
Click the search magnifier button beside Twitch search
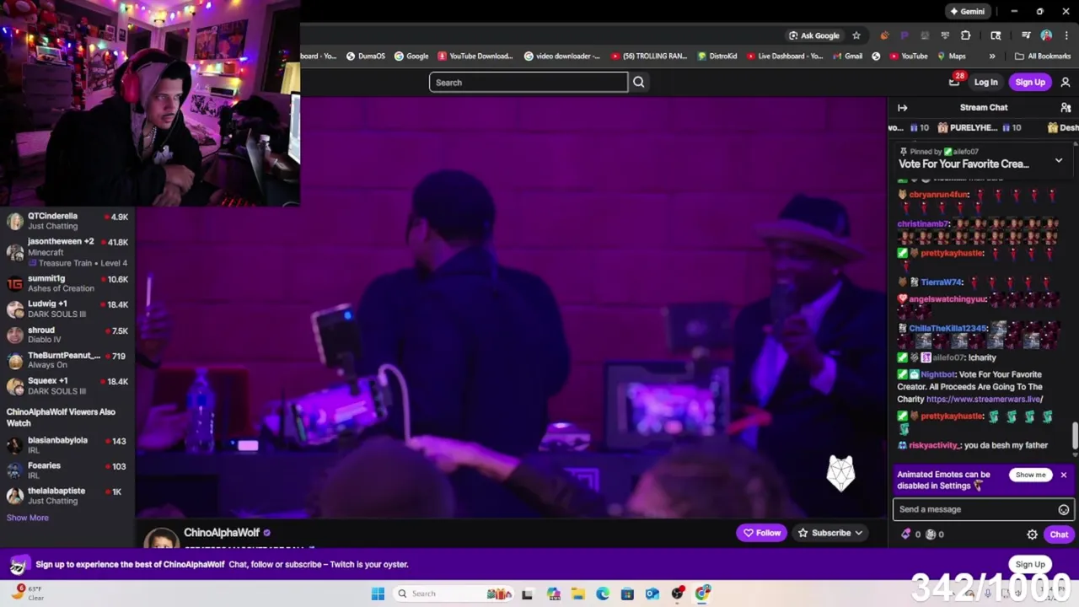(x=638, y=82)
